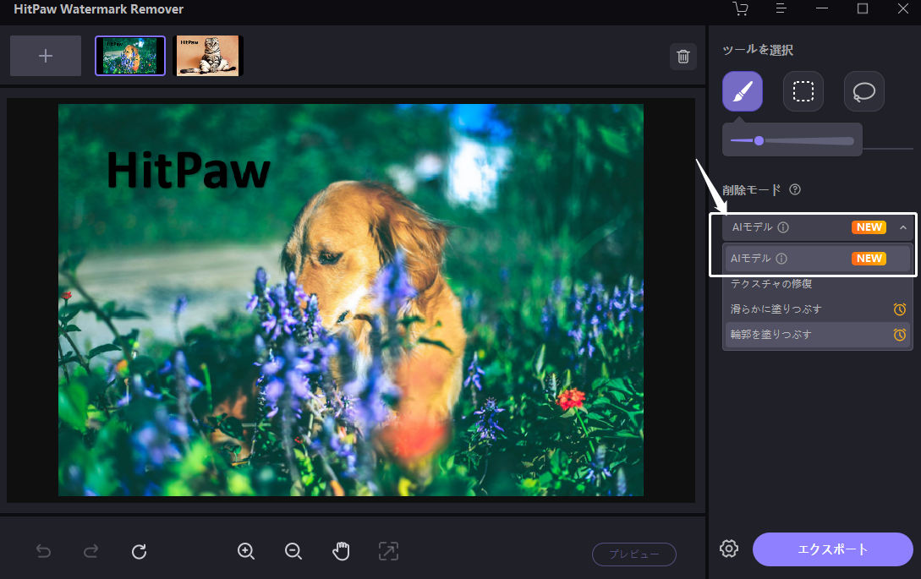Screen dimensions: 921x579
Task: Click the redo arrow icon
Action: (x=91, y=551)
